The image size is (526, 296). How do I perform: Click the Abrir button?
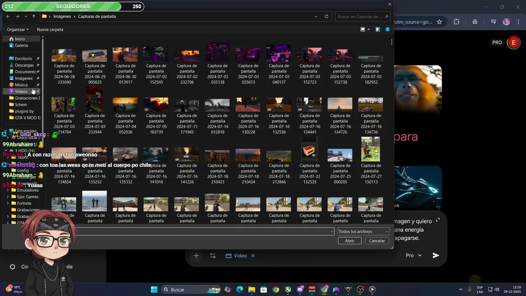pos(350,241)
